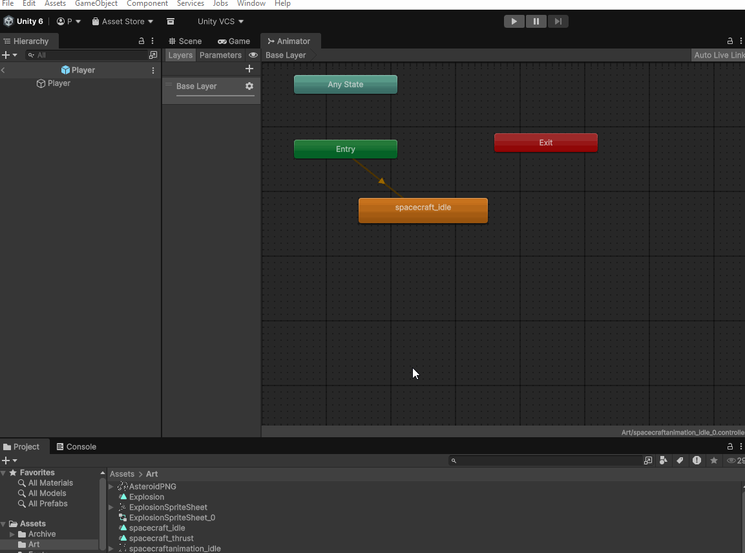Click the Step frame button
Image resolution: width=745 pixels, height=553 pixels.
(x=558, y=21)
